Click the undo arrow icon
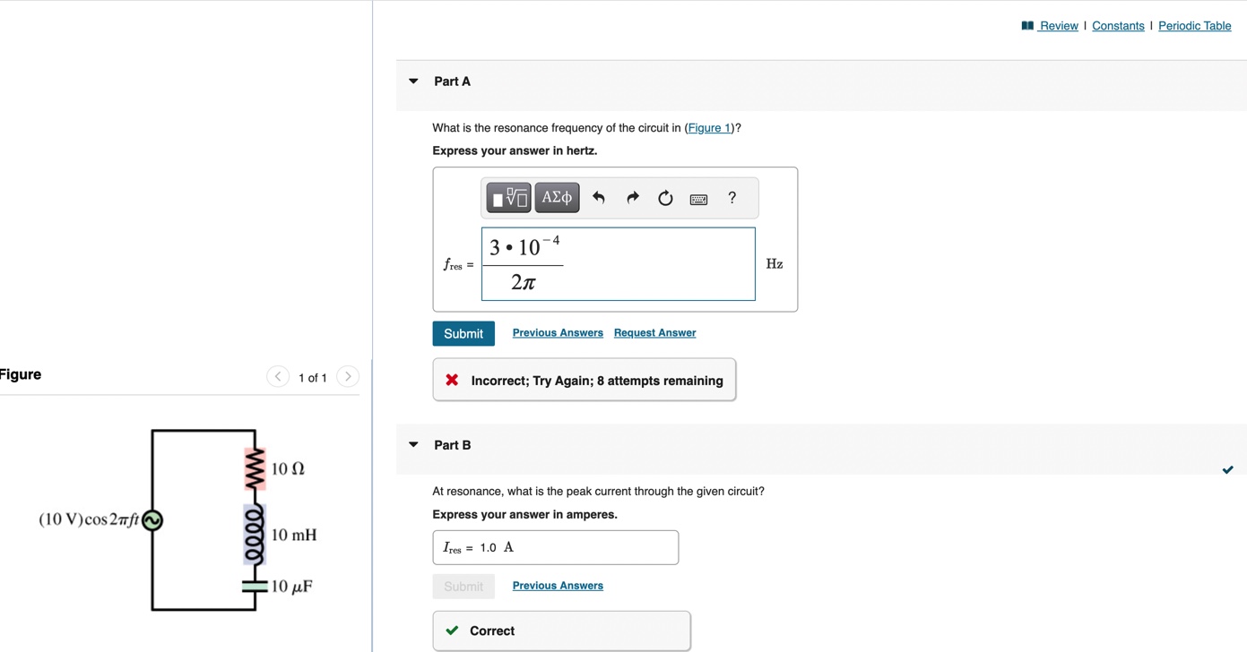 pos(599,198)
